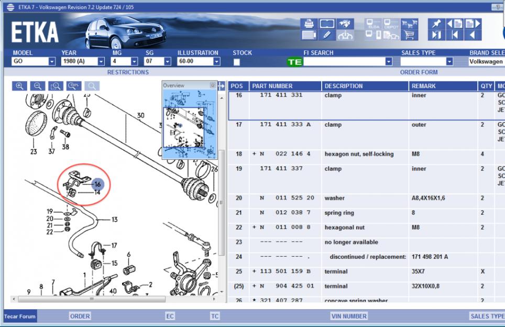The width and height of the screenshot is (505, 327).
Task: Select part number 171 411 337
Action: click(x=281, y=169)
